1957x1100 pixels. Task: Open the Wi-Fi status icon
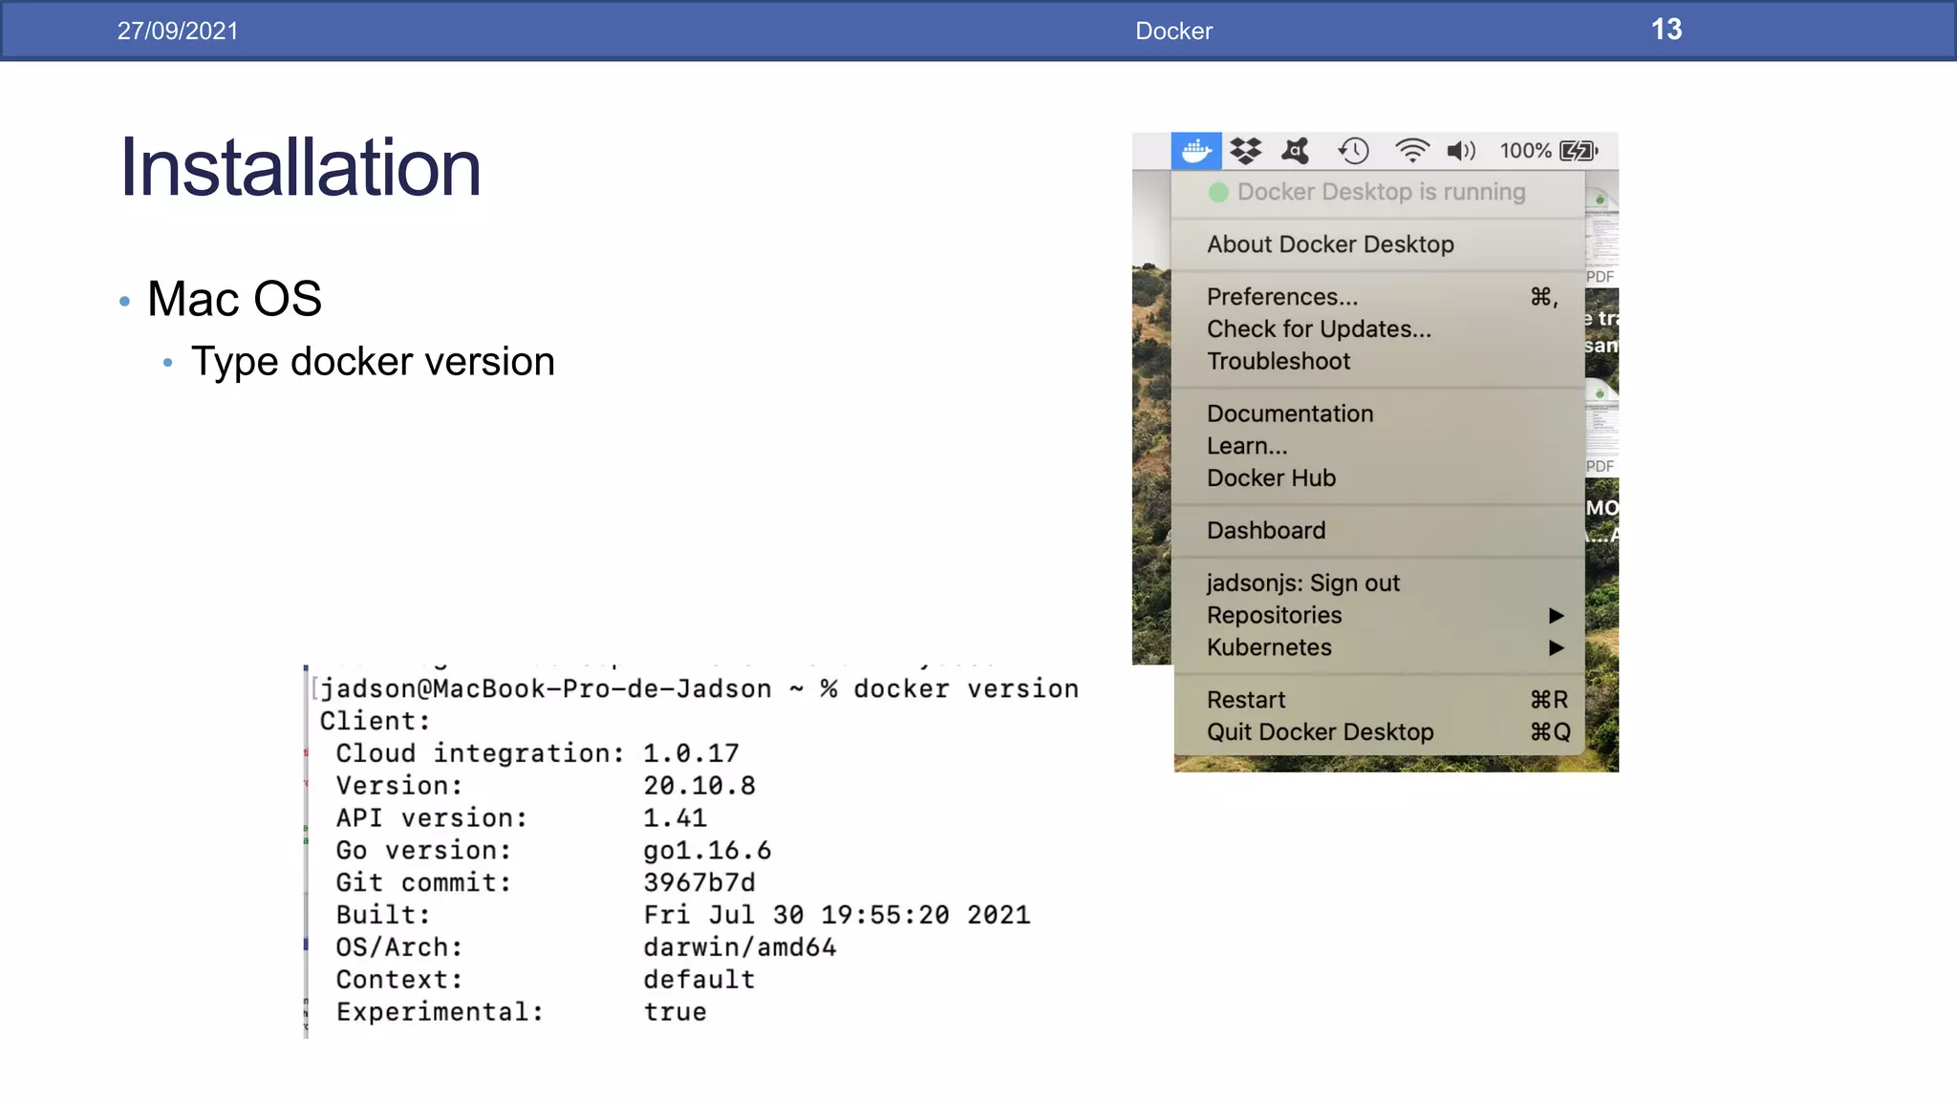click(x=1411, y=151)
